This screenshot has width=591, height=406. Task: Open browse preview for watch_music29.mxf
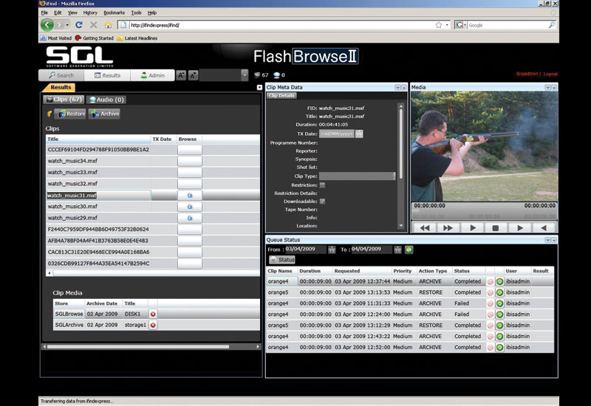pos(190,218)
